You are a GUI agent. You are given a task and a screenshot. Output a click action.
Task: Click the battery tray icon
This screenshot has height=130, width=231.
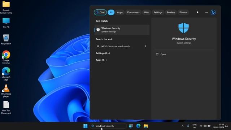coord(209,126)
